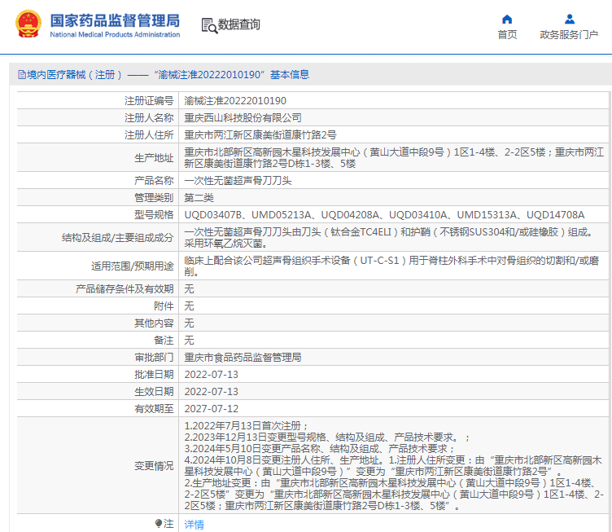Click 国家药品监督管理局 site title
Screen dimensions: 612x532
(x=115, y=20)
